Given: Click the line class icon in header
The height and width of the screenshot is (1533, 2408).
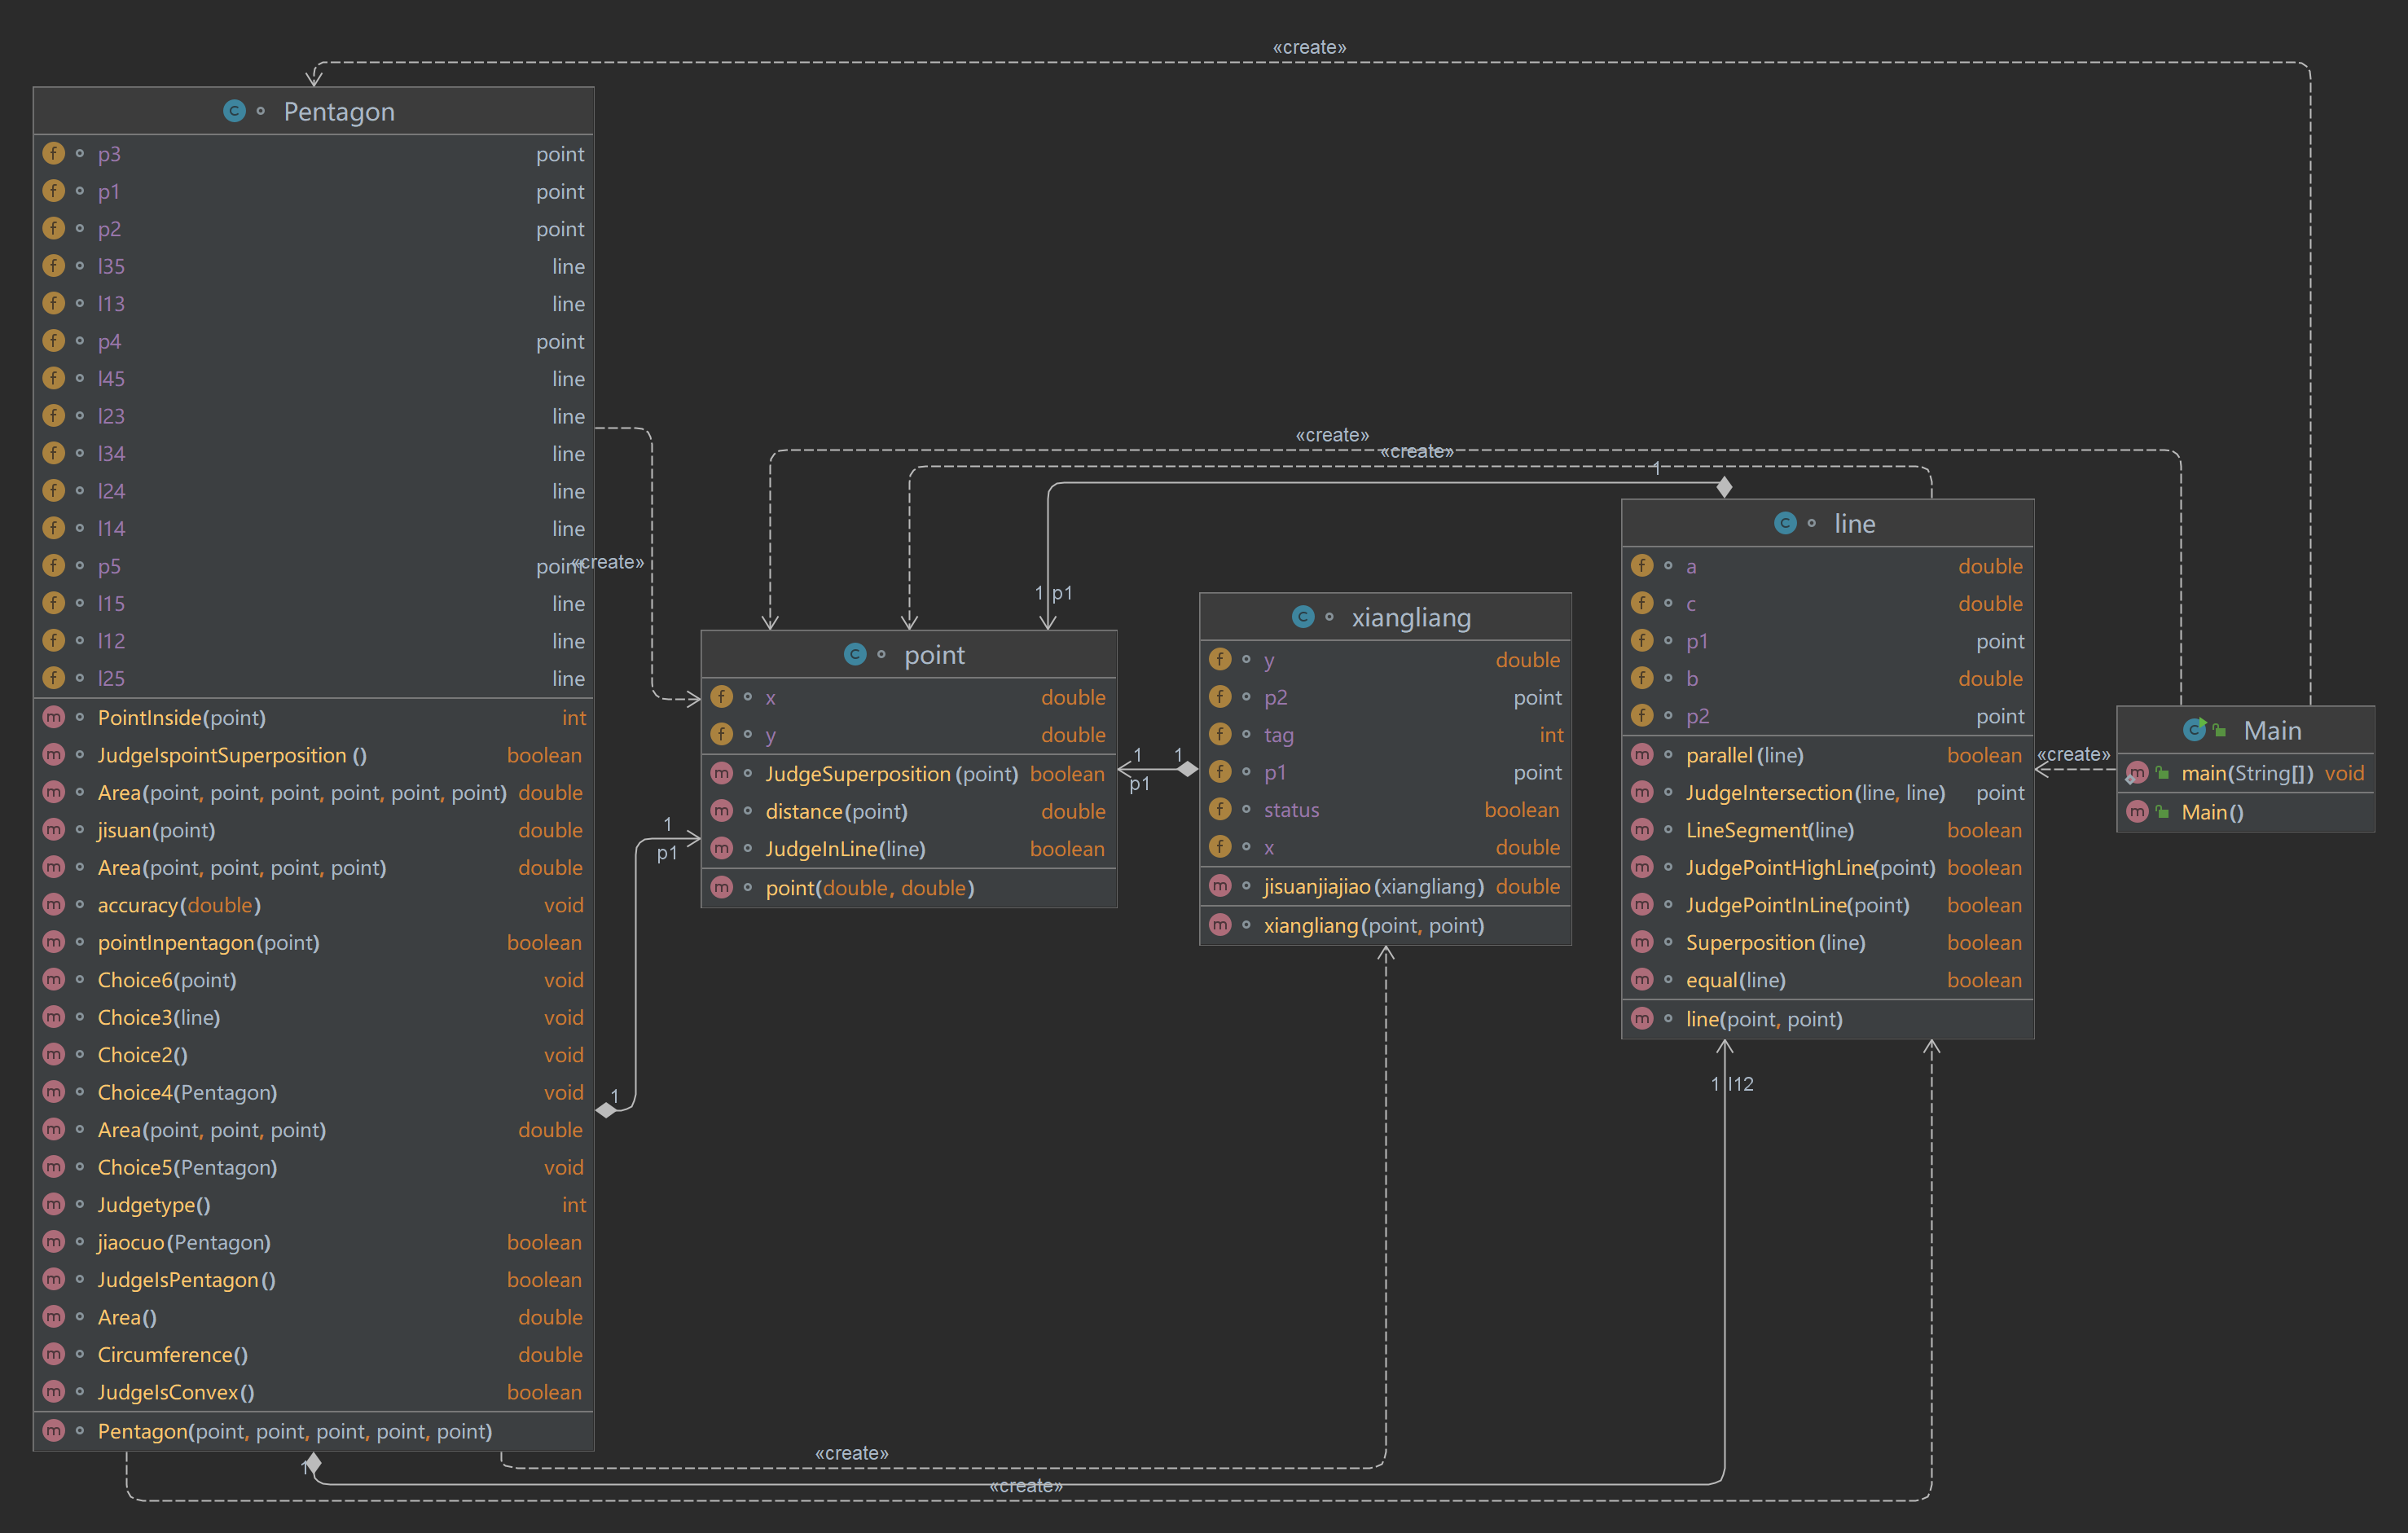Looking at the screenshot, I should 1785,523.
